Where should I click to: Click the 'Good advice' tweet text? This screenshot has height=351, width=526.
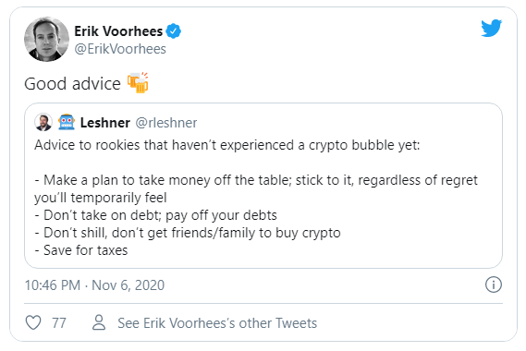(72, 83)
